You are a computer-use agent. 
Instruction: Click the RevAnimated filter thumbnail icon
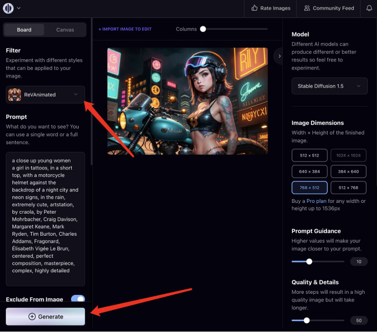[15, 95]
